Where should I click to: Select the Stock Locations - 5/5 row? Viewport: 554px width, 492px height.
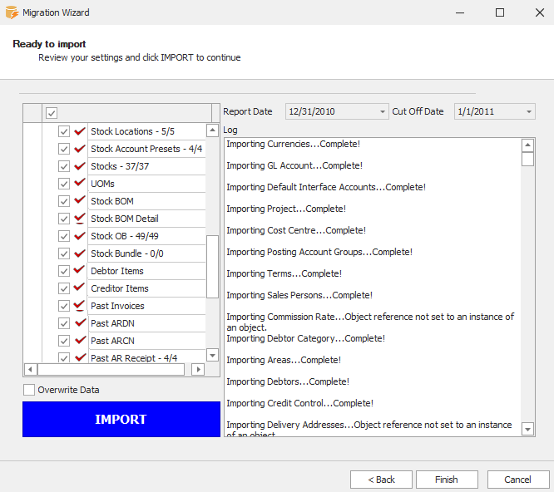pyautogui.click(x=146, y=131)
